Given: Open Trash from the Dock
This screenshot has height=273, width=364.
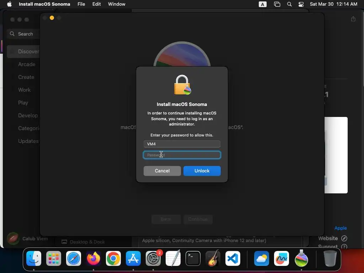Looking at the screenshot, I should 330,258.
